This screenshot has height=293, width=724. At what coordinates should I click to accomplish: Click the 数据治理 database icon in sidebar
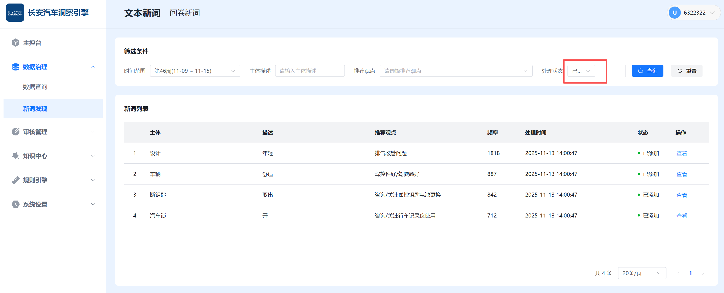[15, 67]
